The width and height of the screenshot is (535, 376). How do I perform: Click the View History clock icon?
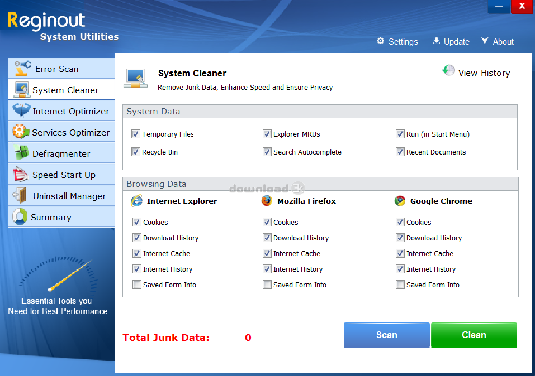pos(448,71)
